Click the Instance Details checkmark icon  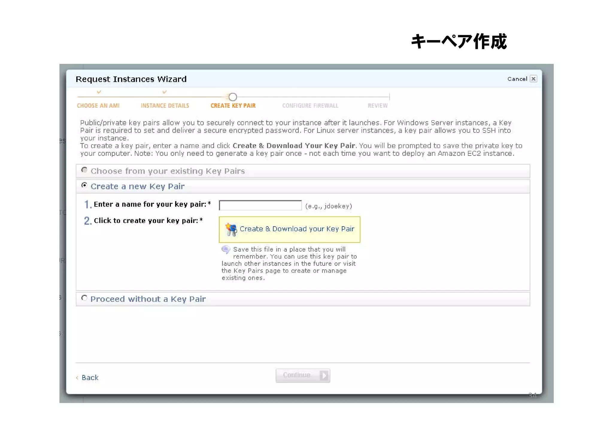tap(164, 92)
